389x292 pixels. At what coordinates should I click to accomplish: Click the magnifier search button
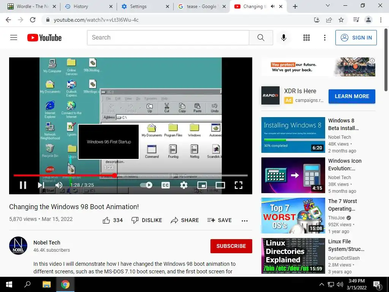pos(261,38)
